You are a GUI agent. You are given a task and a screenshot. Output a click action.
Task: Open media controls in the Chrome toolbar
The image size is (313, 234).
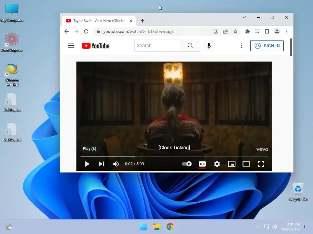pyautogui.click(x=257, y=31)
